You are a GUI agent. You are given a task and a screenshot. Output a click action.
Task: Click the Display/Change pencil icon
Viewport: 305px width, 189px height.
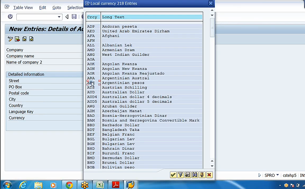coord(10,39)
